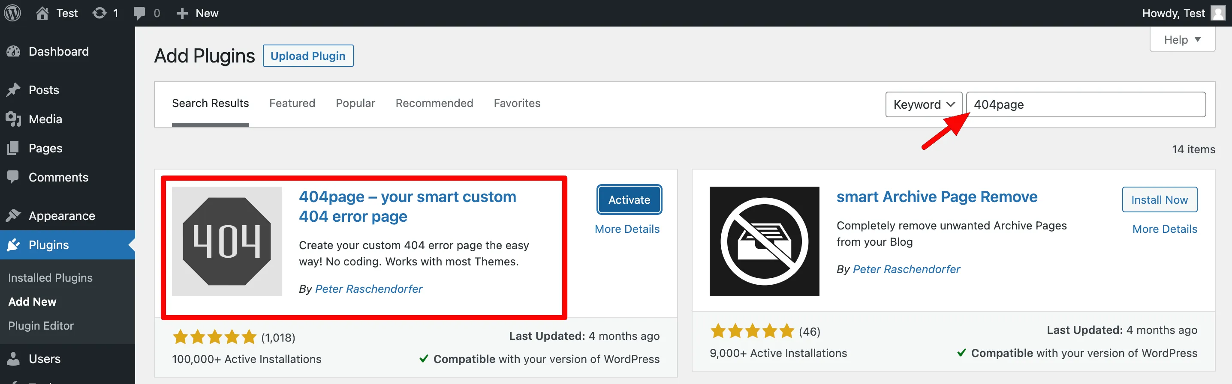Open the Media menu item
Image resolution: width=1232 pixels, height=384 pixels.
pyautogui.click(x=67, y=119)
